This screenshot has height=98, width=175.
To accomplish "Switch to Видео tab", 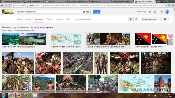I will pos(49,19).
